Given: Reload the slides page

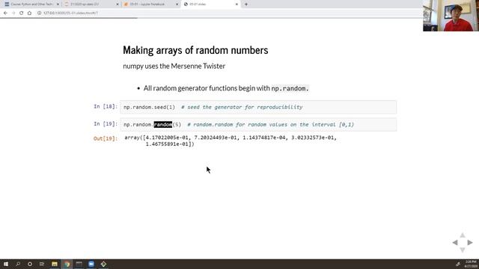Looking at the screenshot, I should tap(22, 13).
